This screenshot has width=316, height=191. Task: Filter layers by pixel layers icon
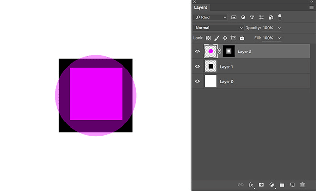pyautogui.click(x=234, y=17)
